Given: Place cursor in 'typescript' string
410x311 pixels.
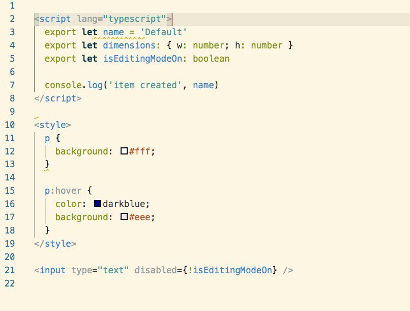Looking at the screenshot, I should pos(134,19).
